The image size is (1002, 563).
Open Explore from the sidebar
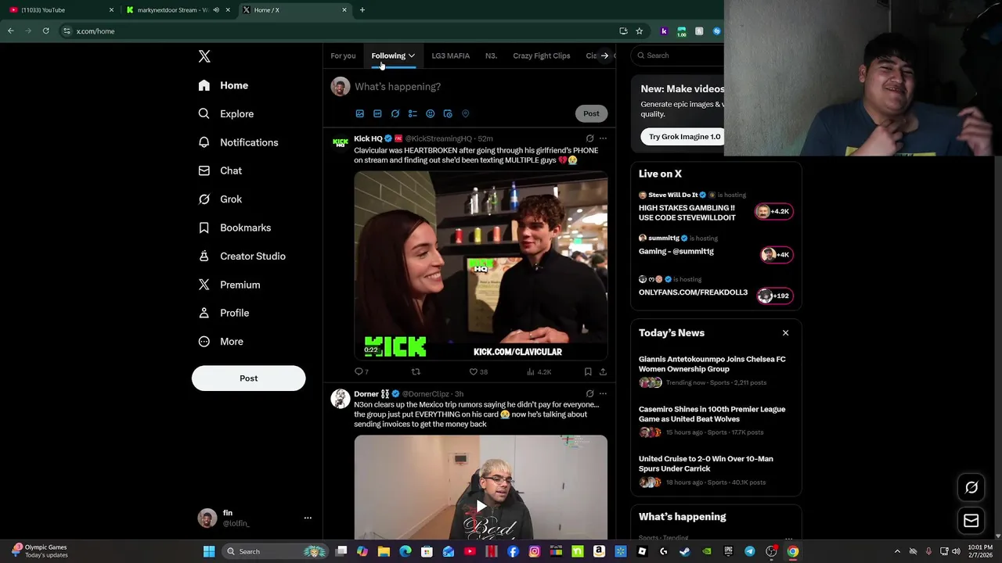coord(226,114)
